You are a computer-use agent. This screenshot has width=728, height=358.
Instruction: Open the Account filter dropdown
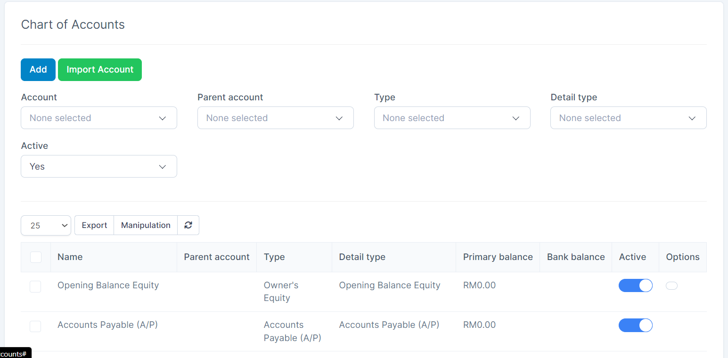click(x=99, y=118)
